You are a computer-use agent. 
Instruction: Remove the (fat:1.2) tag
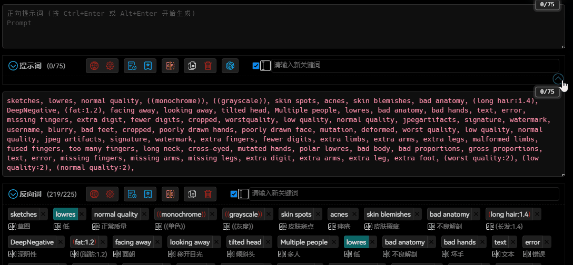[x=103, y=242]
